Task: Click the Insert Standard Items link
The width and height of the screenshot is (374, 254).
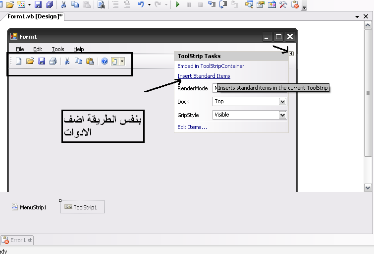Action: click(x=204, y=76)
